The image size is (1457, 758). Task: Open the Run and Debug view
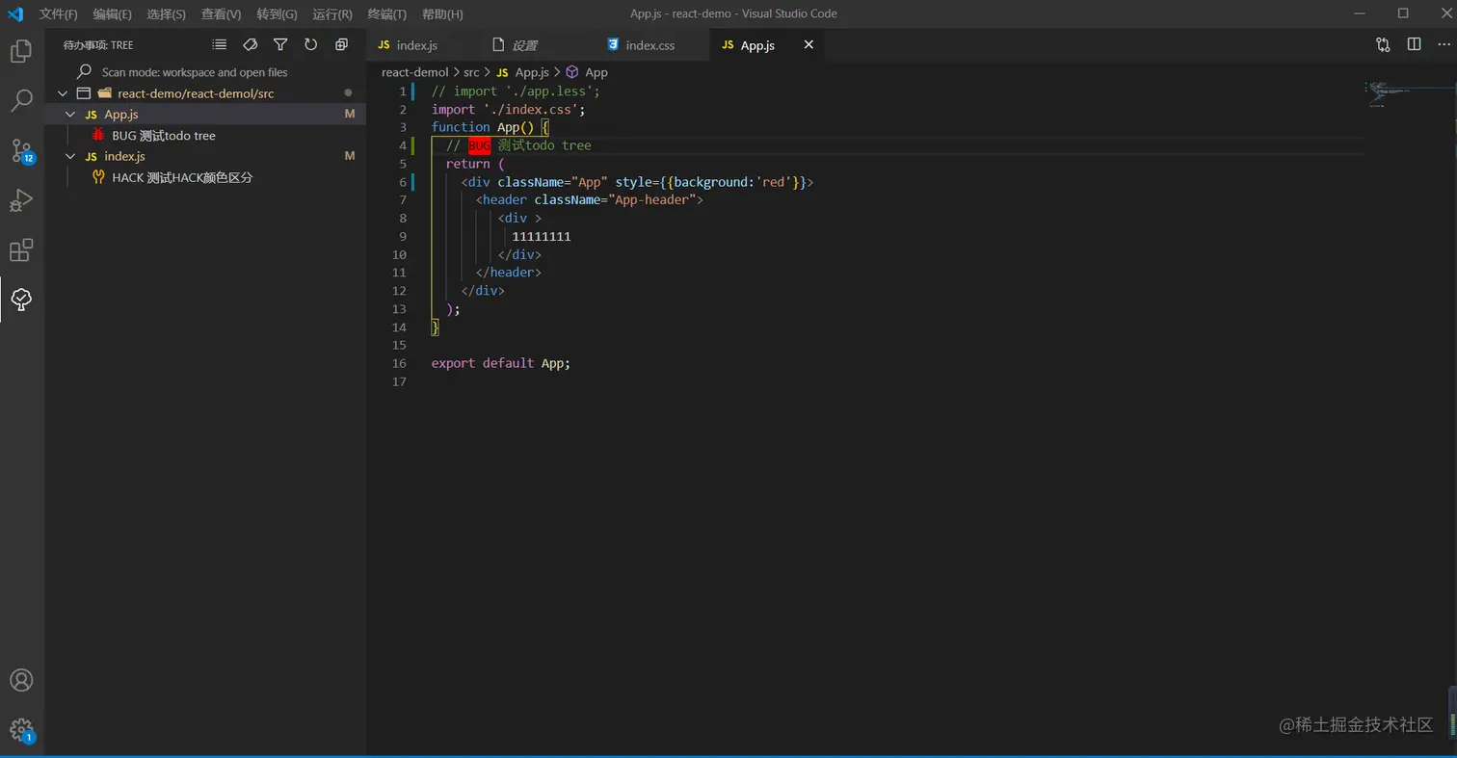21,200
